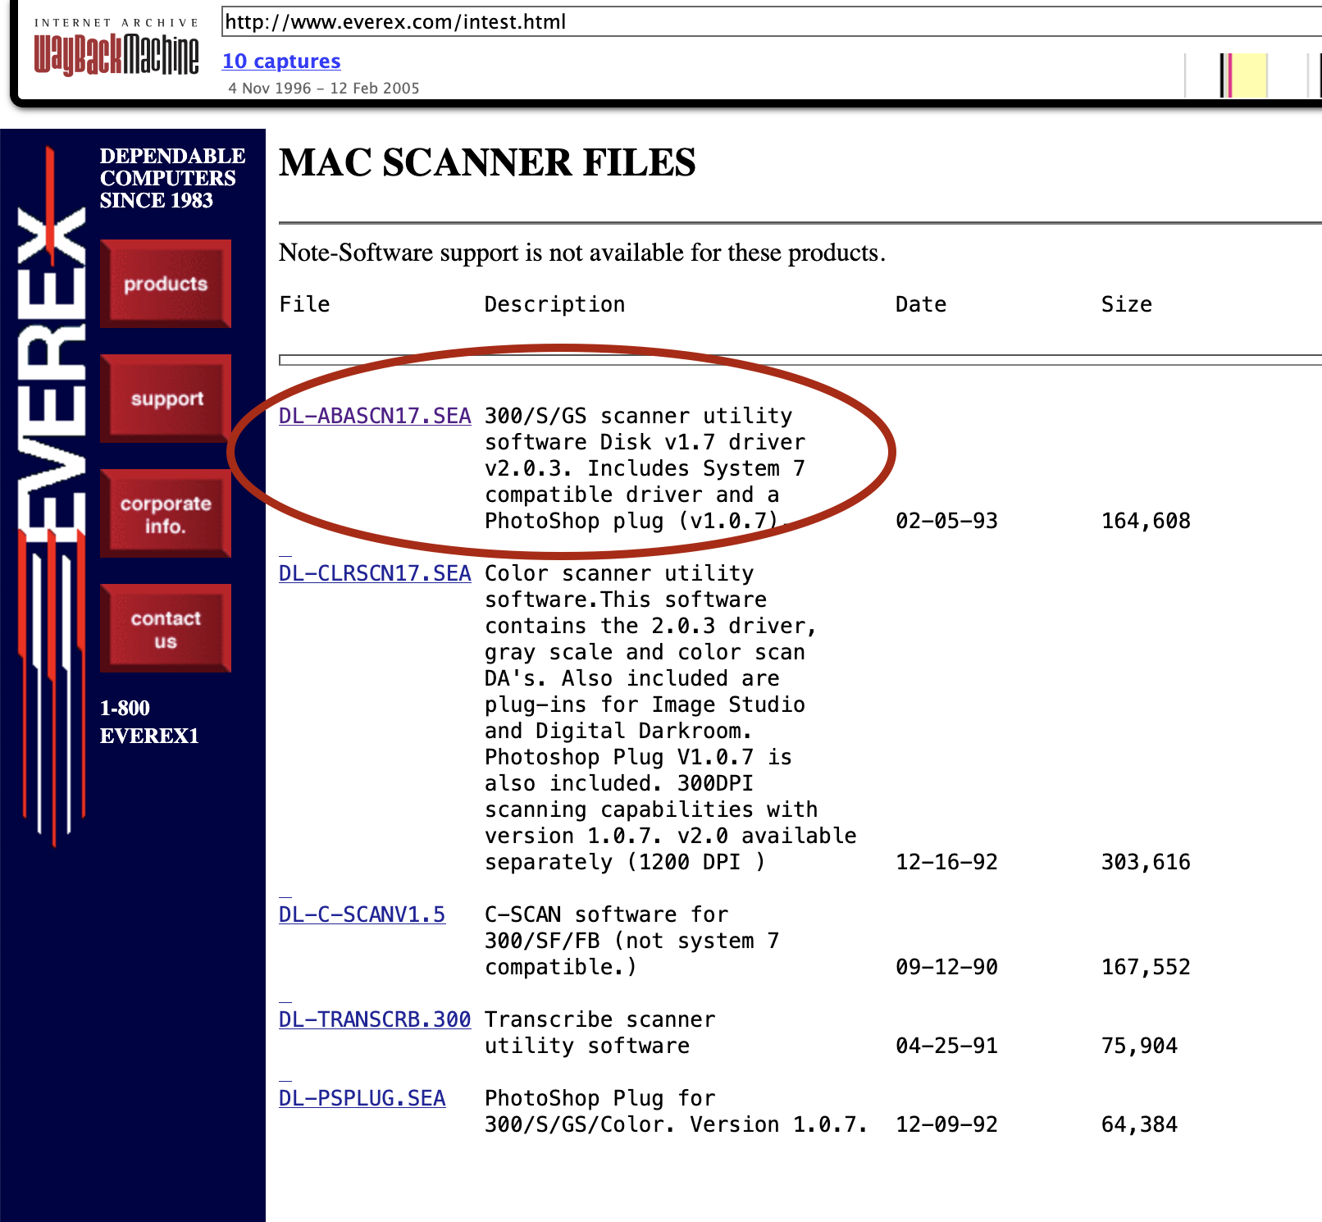The image size is (1322, 1222).
Task: Select the size value 164,608
Action: click(x=1146, y=521)
